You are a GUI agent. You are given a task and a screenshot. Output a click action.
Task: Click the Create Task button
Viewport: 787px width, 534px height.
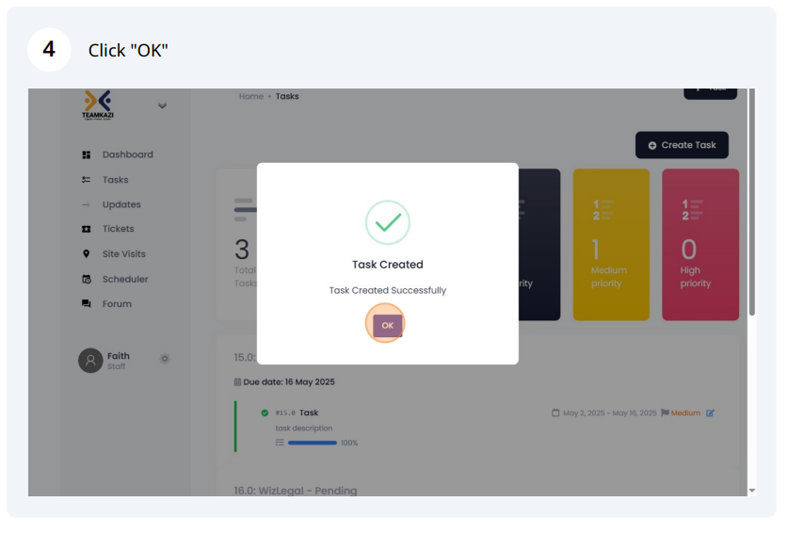(x=682, y=145)
